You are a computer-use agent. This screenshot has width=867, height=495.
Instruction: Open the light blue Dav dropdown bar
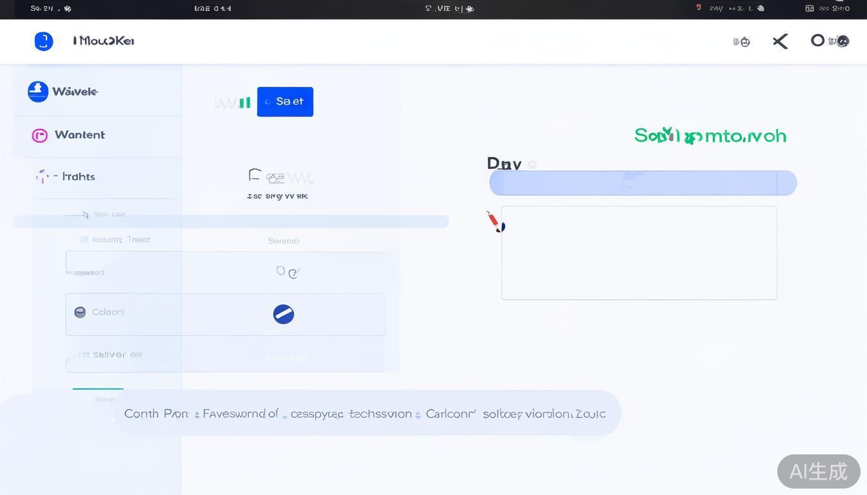(x=643, y=183)
